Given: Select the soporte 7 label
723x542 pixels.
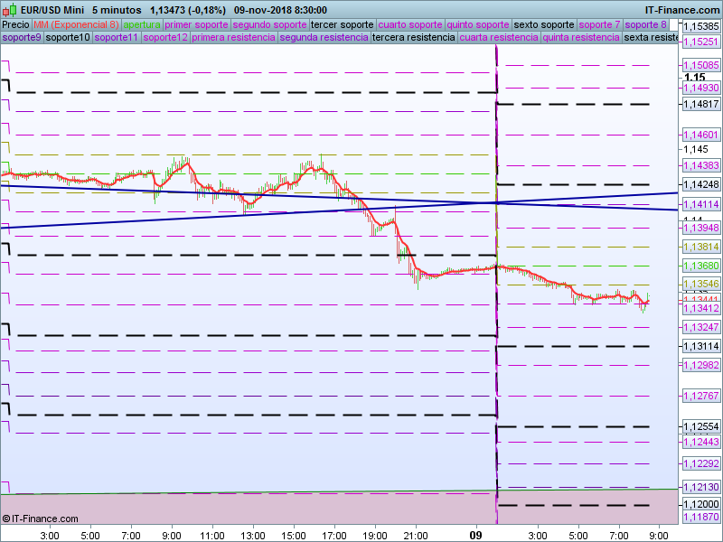Looking at the screenshot, I should [599, 24].
